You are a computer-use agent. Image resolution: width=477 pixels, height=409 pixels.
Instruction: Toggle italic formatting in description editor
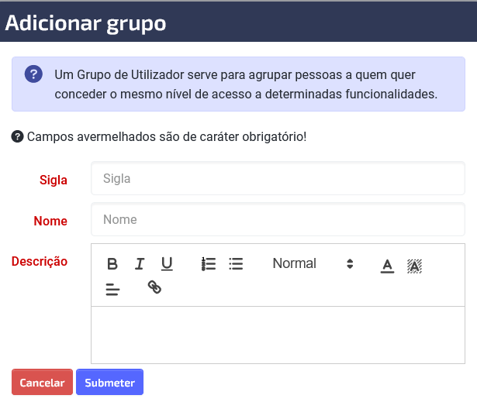140,263
